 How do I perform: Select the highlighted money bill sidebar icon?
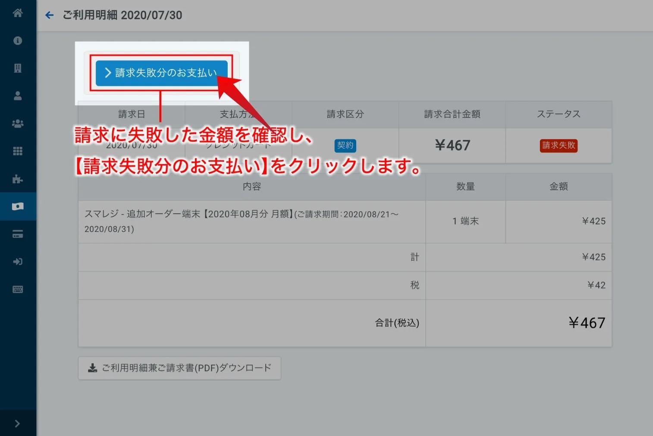pyautogui.click(x=18, y=206)
